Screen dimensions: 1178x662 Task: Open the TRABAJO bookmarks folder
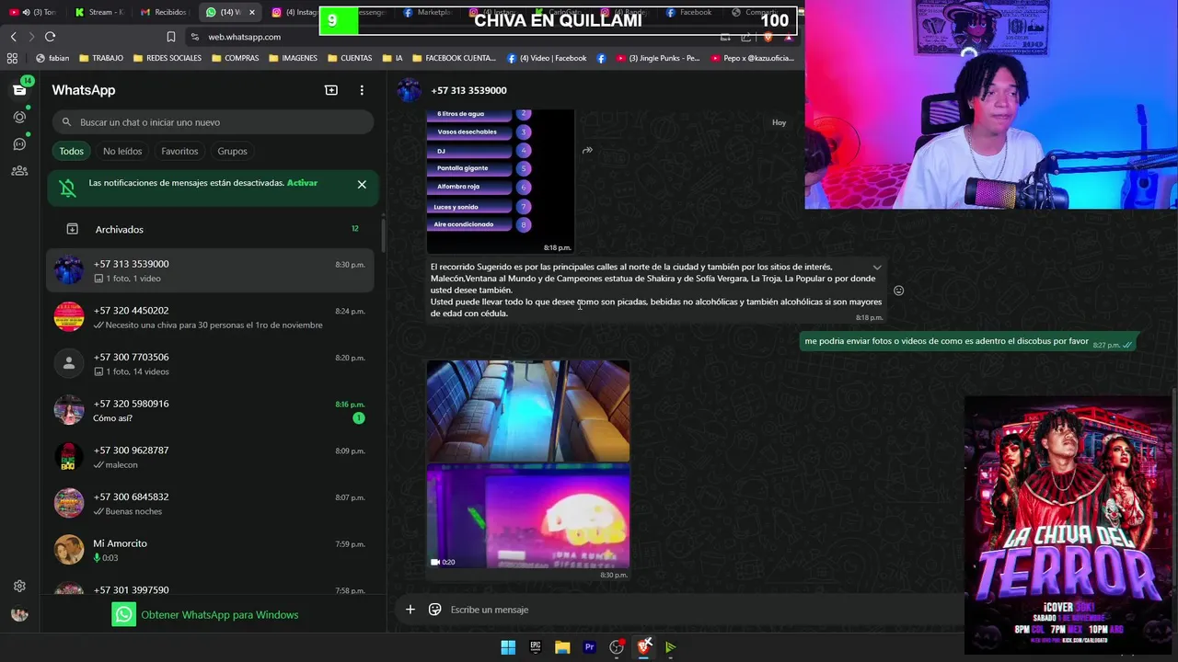(x=101, y=58)
